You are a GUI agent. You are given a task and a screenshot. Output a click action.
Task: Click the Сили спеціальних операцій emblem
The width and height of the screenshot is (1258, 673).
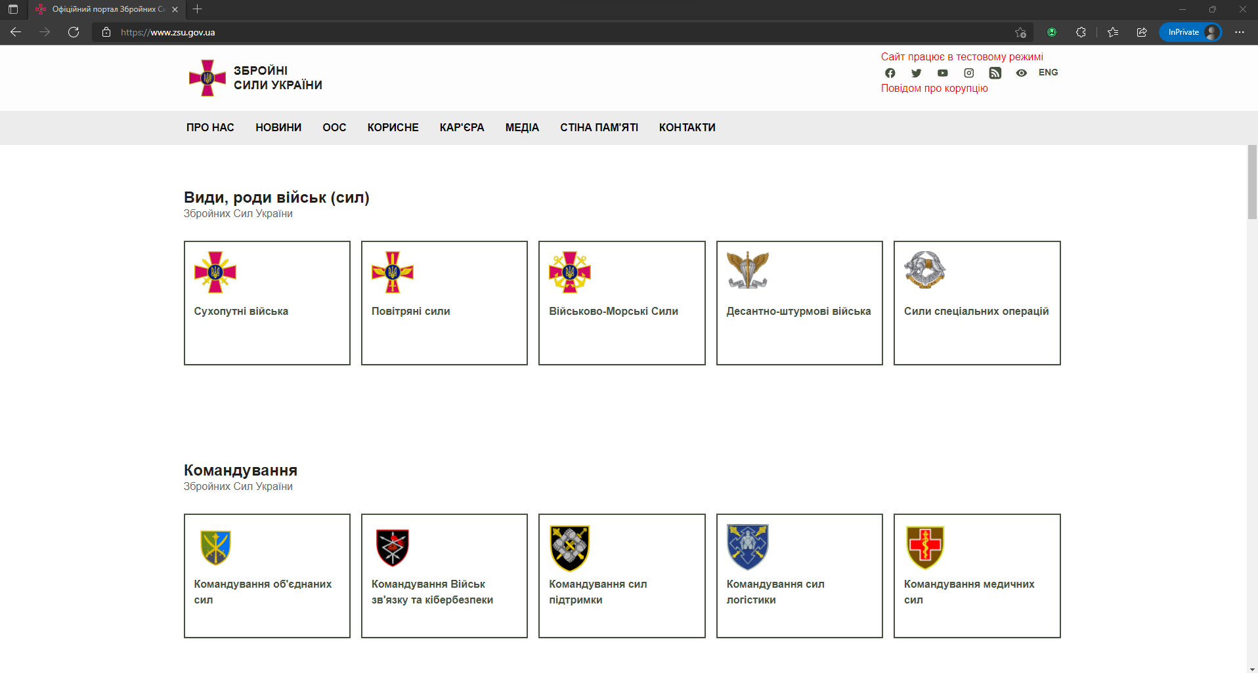tap(924, 270)
